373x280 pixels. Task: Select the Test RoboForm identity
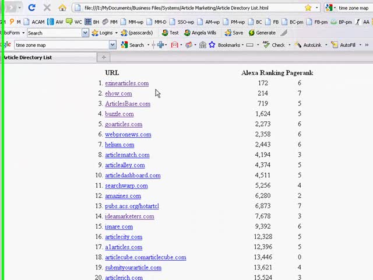tap(170, 33)
